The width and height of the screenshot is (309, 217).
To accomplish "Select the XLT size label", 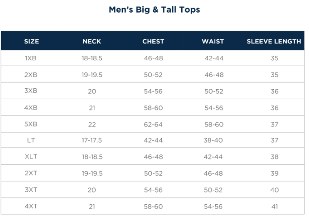I will pyautogui.click(x=31, y=157).
